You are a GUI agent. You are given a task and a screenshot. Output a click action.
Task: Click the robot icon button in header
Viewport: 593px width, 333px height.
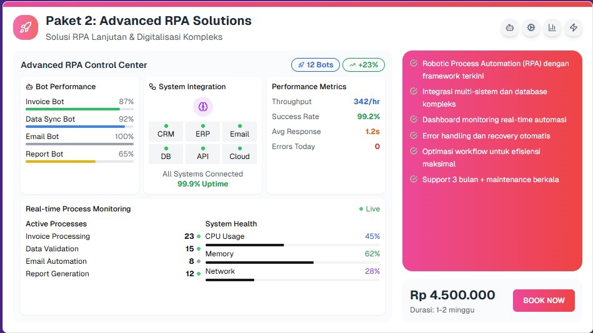click(510, 27)
